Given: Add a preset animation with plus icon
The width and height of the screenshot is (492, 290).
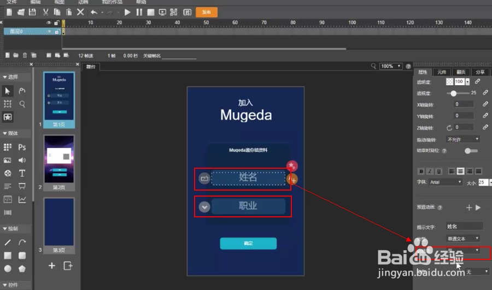Looking at the screenshot, I should pos(469,208).
